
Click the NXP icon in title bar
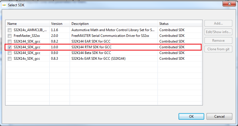tap(4, 5)
